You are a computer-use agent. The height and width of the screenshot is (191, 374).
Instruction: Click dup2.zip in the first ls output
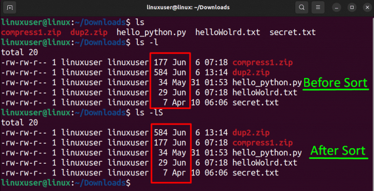(89, 32)
